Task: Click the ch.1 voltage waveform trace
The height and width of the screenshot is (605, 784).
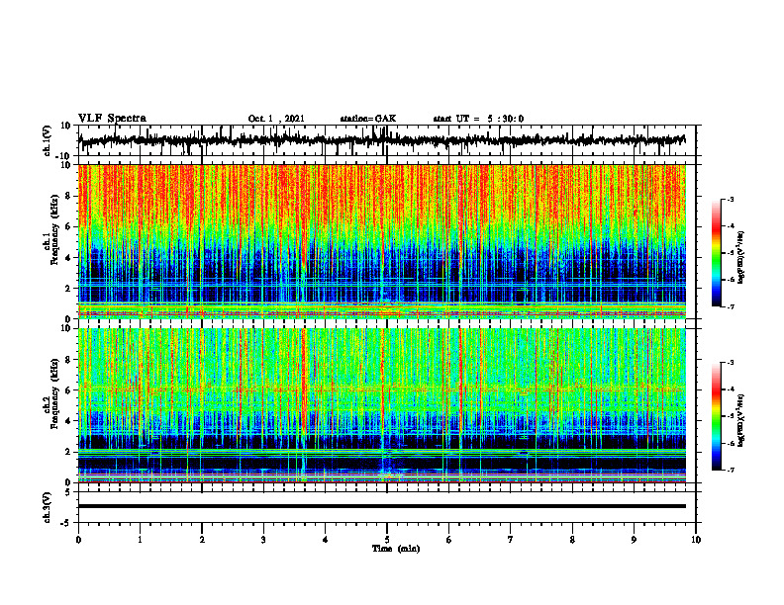Action: point(382,140)
